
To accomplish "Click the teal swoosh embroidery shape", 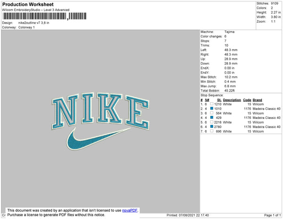I will (x=99, y=139).
